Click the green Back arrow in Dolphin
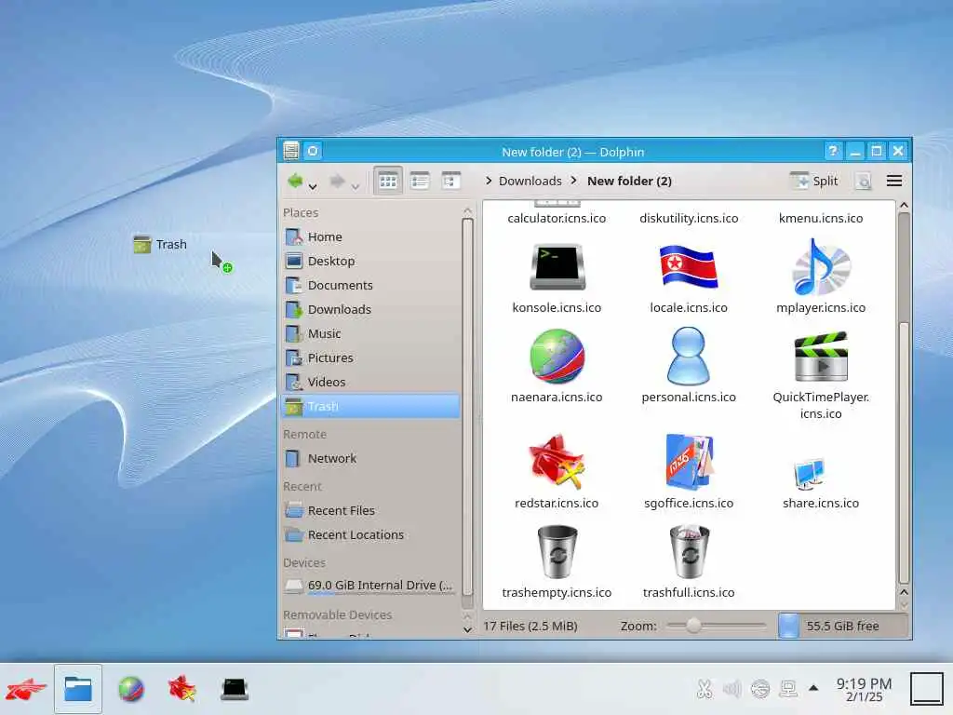 295,181
